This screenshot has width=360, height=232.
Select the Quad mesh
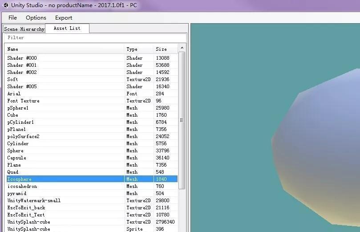point(92,172)
